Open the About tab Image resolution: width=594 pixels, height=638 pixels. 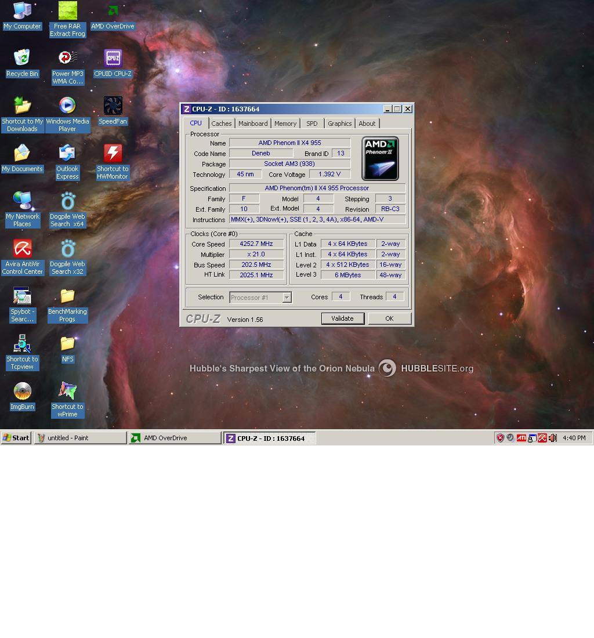[367, 124]
